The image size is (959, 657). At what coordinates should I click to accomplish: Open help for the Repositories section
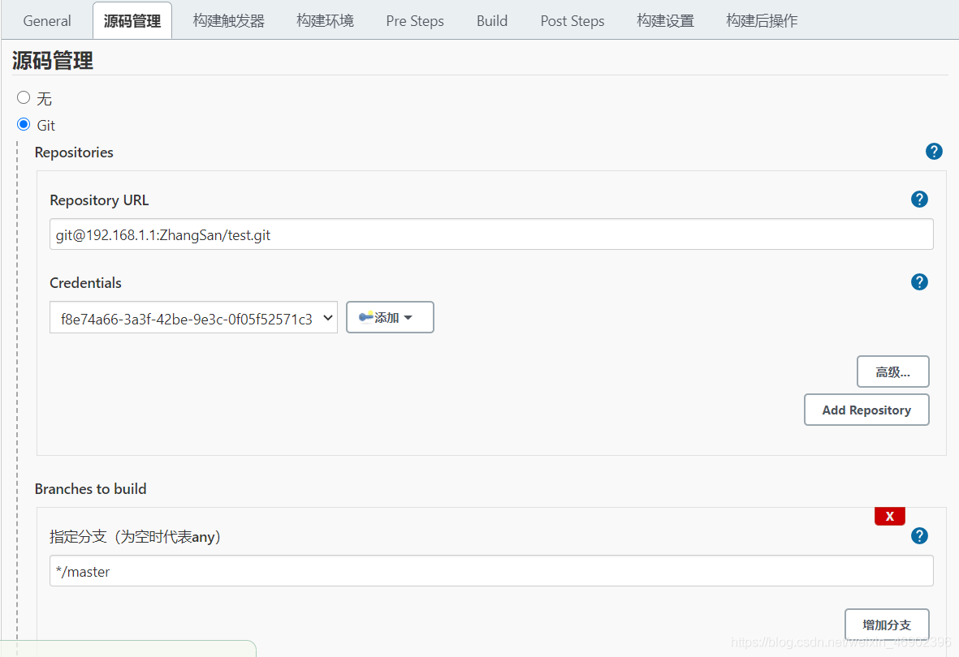[934, 152]
